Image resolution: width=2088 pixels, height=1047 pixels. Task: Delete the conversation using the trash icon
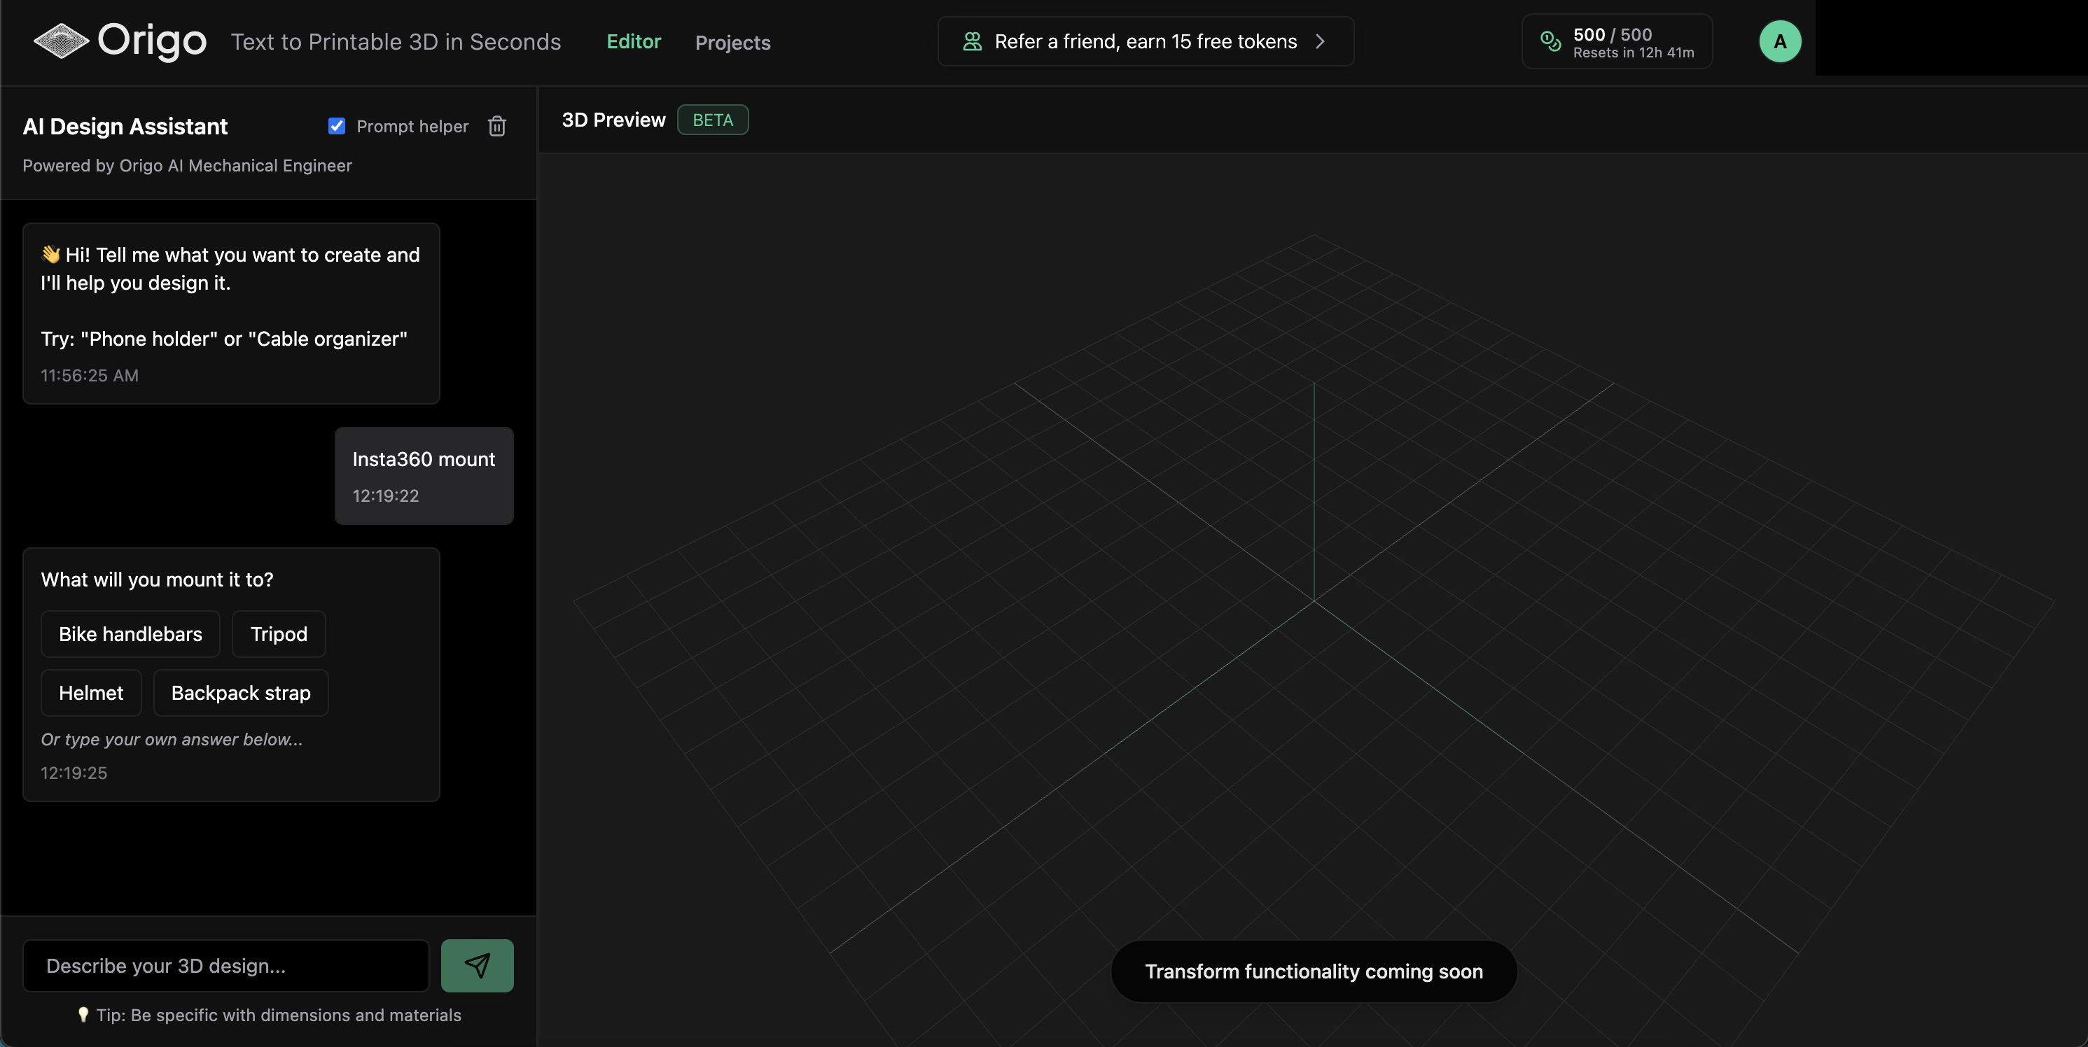click(497, 125)
